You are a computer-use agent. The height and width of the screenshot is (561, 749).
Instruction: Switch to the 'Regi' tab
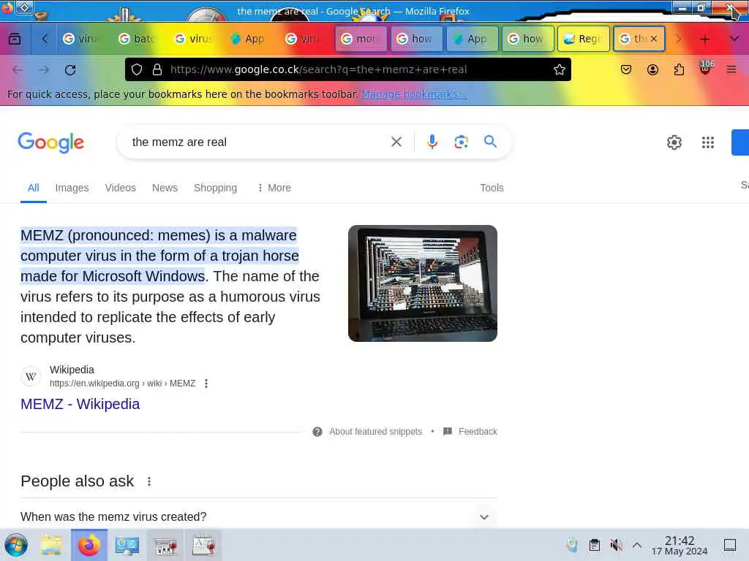pos(583,39)
